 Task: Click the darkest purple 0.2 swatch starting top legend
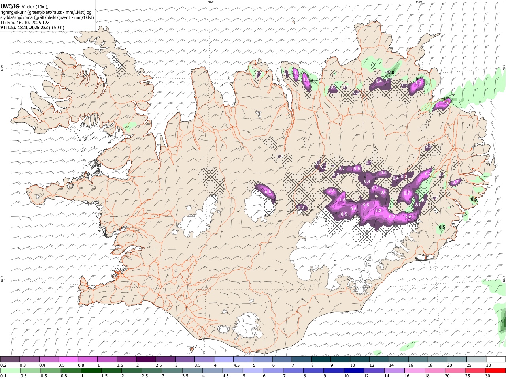(10, 360)
